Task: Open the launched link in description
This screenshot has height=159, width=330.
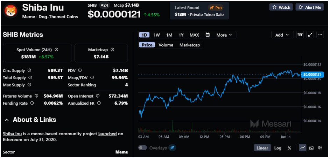Action: [x=107, y=134]
